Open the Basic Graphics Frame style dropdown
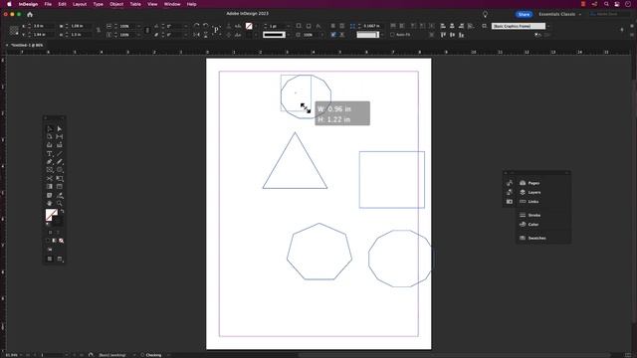Screen dimensions: 637x358 pos(548,26)
